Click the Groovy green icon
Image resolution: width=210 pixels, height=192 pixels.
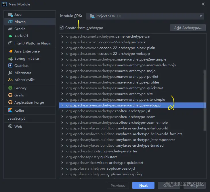10,88
